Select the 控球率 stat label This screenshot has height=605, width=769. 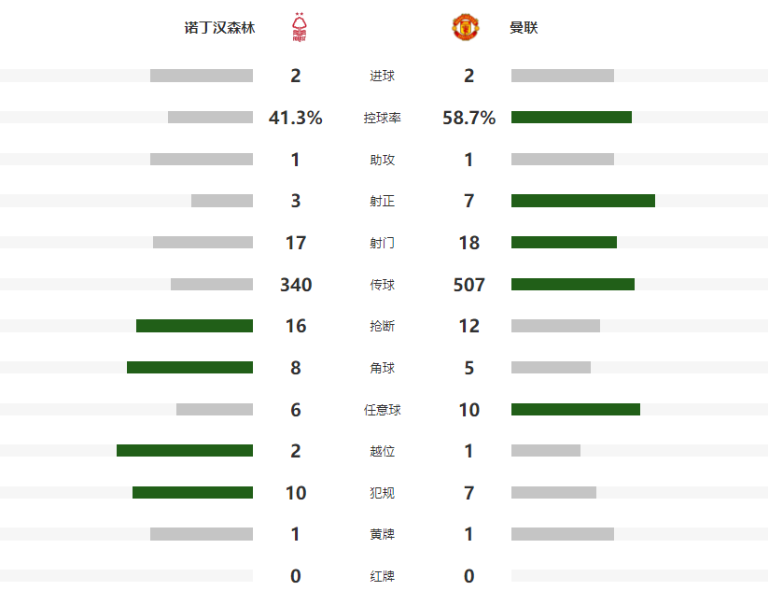[383, 119]
